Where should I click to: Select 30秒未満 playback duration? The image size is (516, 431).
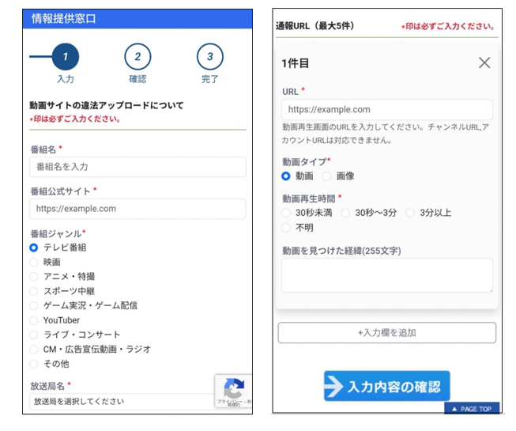[287, 213]
